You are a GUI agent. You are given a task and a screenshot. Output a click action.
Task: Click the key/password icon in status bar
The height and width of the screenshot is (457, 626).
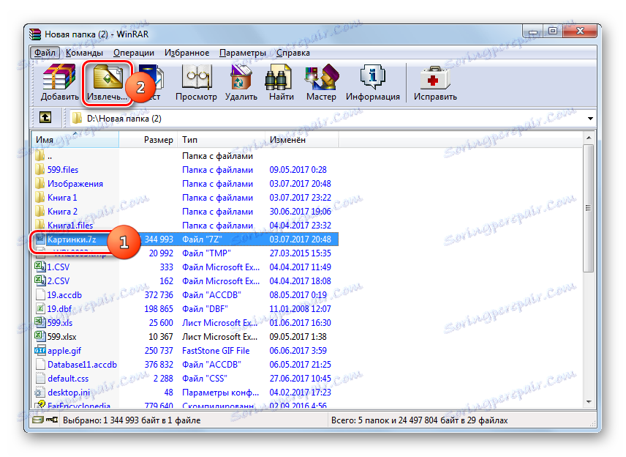[52, 420]
